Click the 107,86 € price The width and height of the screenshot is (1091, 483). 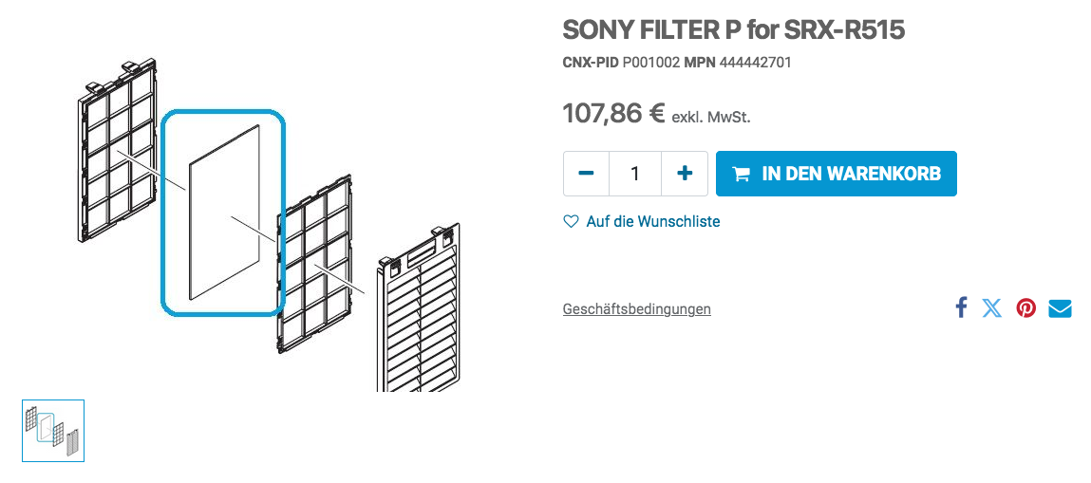pos(613,113)
